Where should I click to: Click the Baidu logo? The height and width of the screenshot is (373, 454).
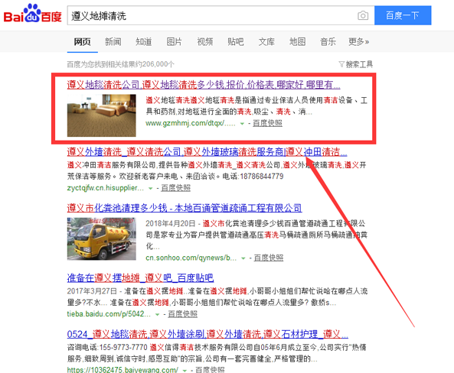pyautogui.click(x=32, y=14)
